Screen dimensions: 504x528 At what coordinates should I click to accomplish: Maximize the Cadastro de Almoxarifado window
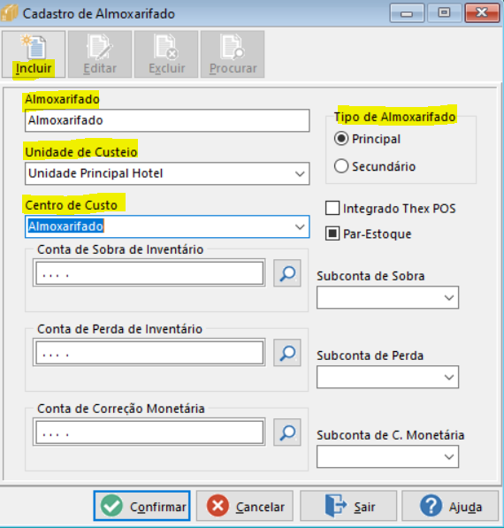point(444,13)
